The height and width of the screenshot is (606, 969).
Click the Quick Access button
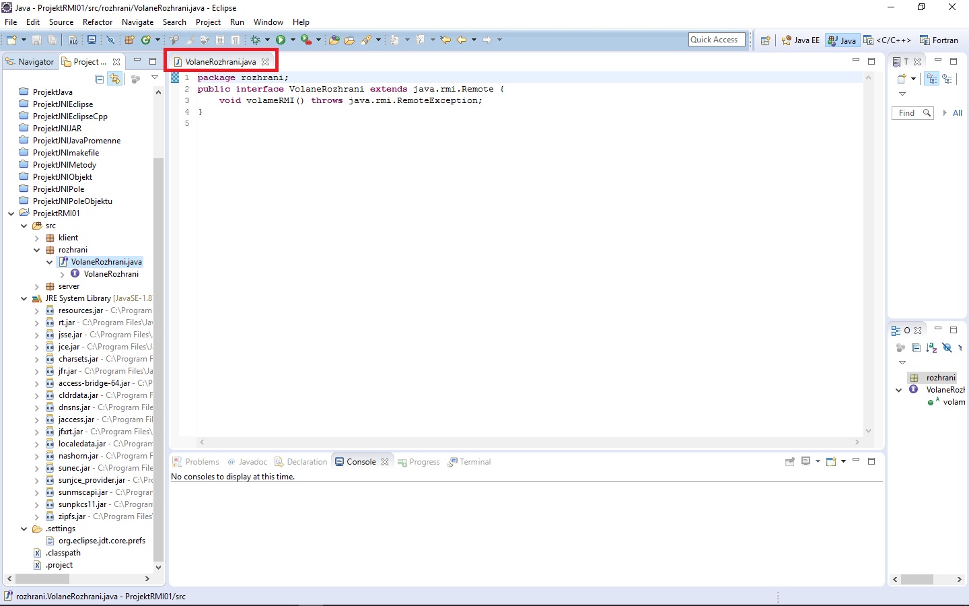(716, 39)
